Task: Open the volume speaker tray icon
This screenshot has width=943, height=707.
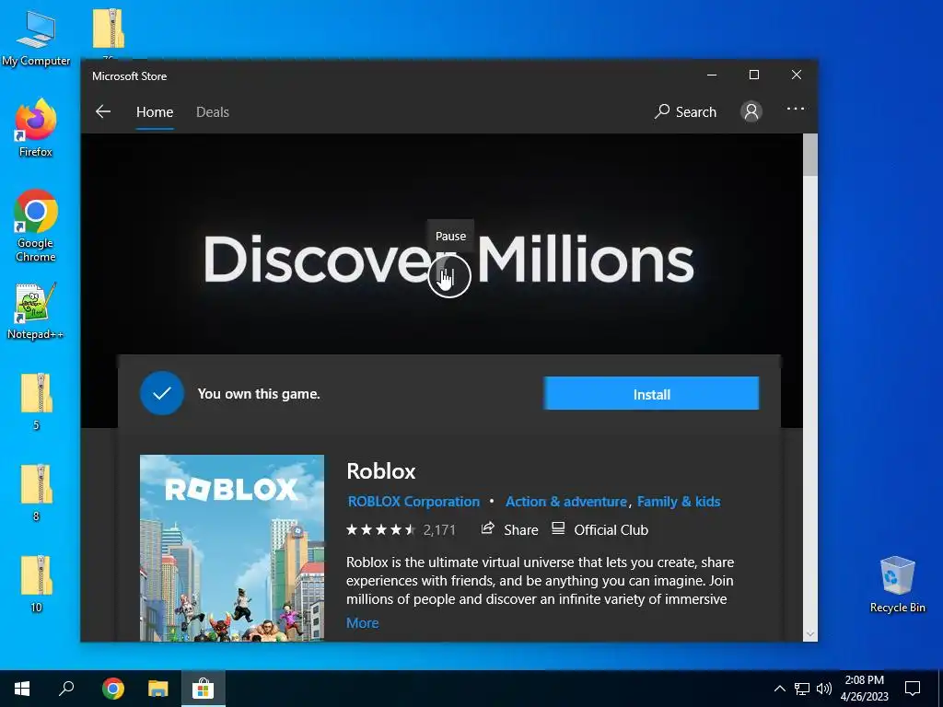Action: tap(824, 689)
